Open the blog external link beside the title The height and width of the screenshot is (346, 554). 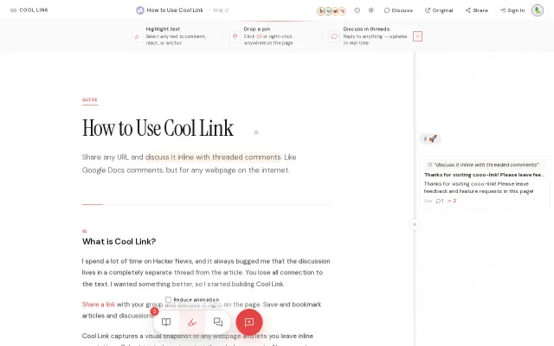click(222, 10)
